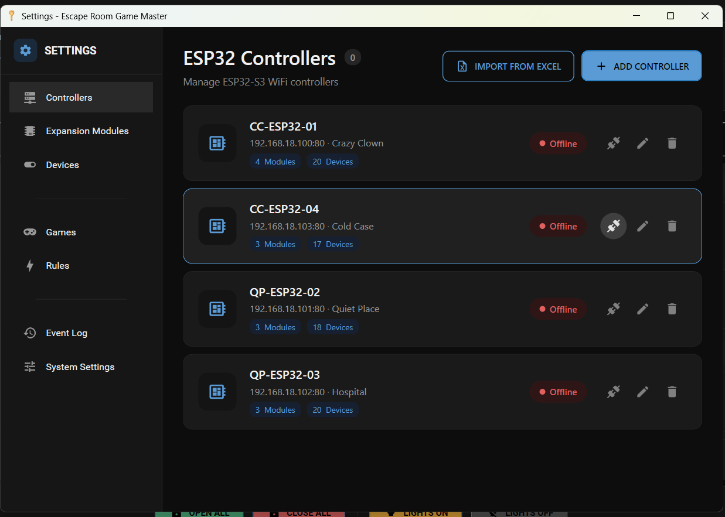Viewport: 725px width, 517px height.
Task: Click the 3 Modules tag on QP-ESP32-03
Action: tap(275, 410)
